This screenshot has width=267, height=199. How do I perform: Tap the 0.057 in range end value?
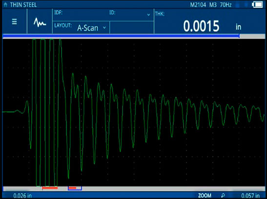(x=250, y=196)
